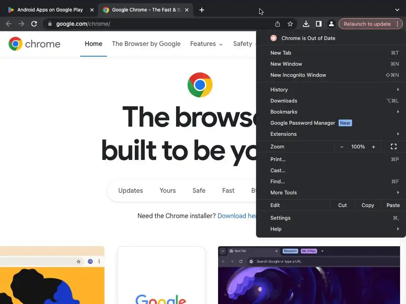The image size is (406, 304).
Task: Click the browser back arrow
Action: tap(9, 24)
